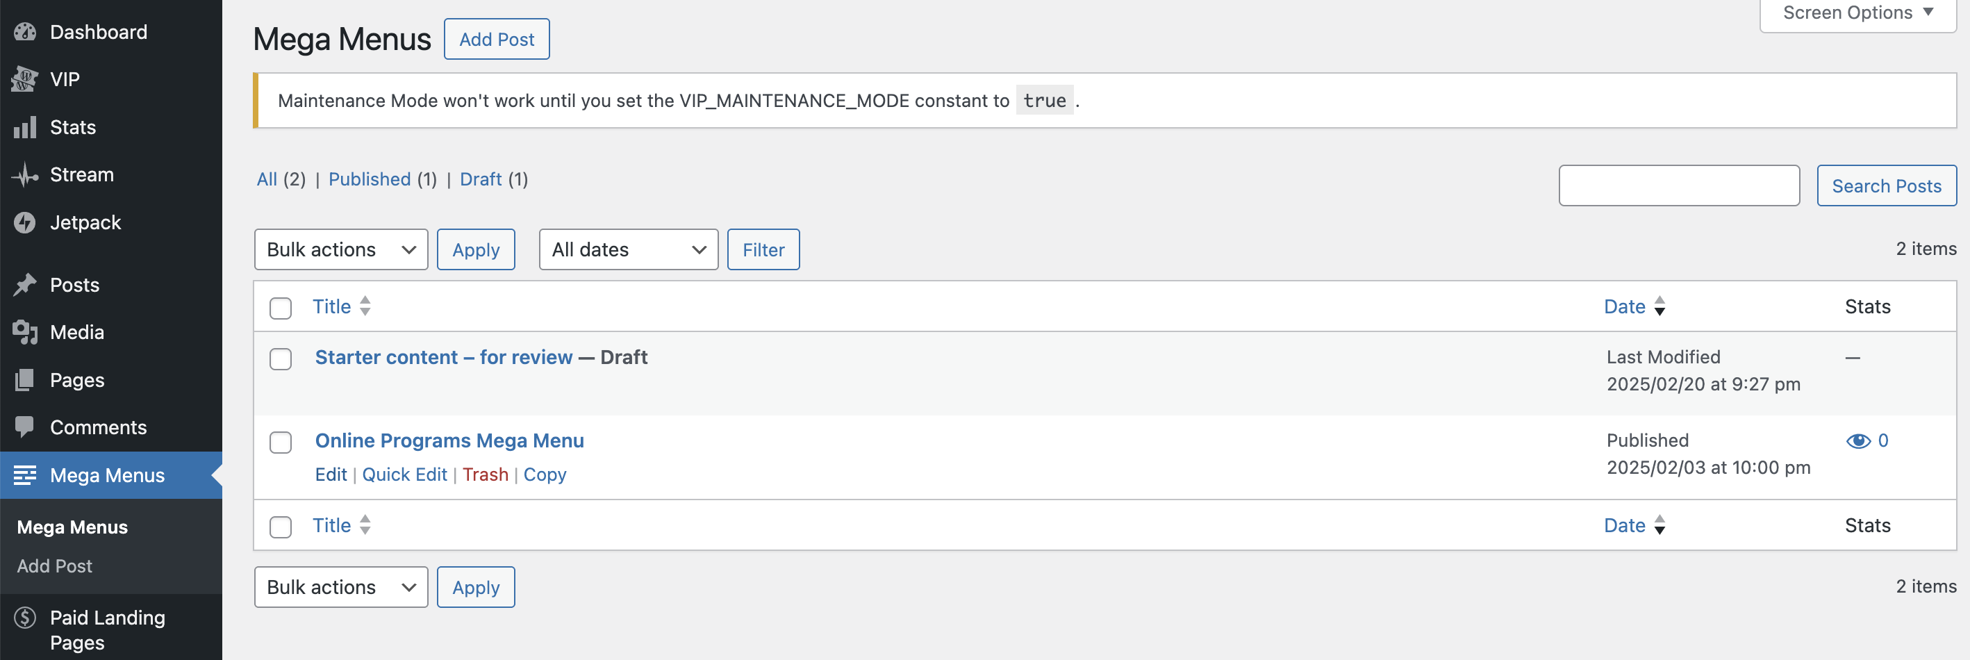The width and height of the screenshot is (1970, 660).
Task: Click the Posts pushpin icon
Action: coord(25,286)
